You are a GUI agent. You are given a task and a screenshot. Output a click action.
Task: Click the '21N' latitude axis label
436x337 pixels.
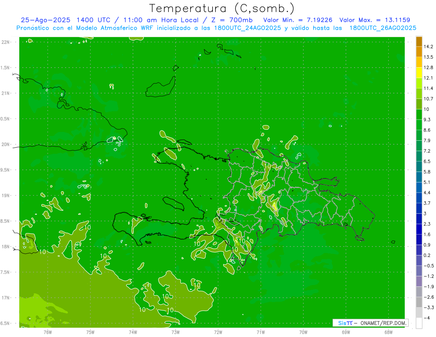pos(5,93)
